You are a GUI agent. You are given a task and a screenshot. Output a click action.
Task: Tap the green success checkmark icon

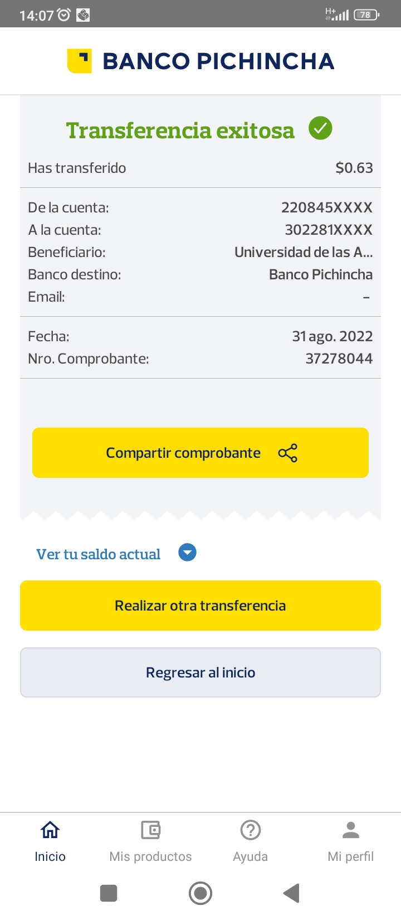(320, 129)
